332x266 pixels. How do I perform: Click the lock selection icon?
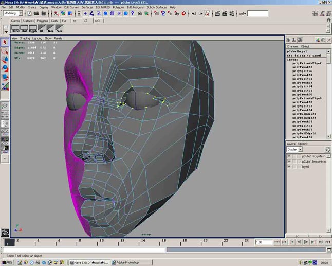(x=140, y=13)
